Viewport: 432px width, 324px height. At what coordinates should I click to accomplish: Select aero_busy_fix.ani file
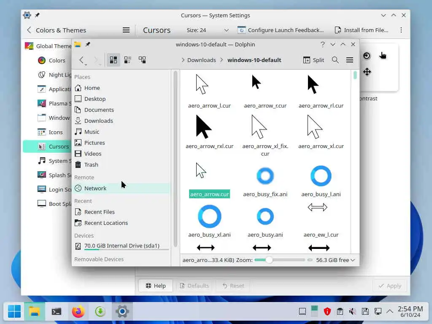(265, 182)
